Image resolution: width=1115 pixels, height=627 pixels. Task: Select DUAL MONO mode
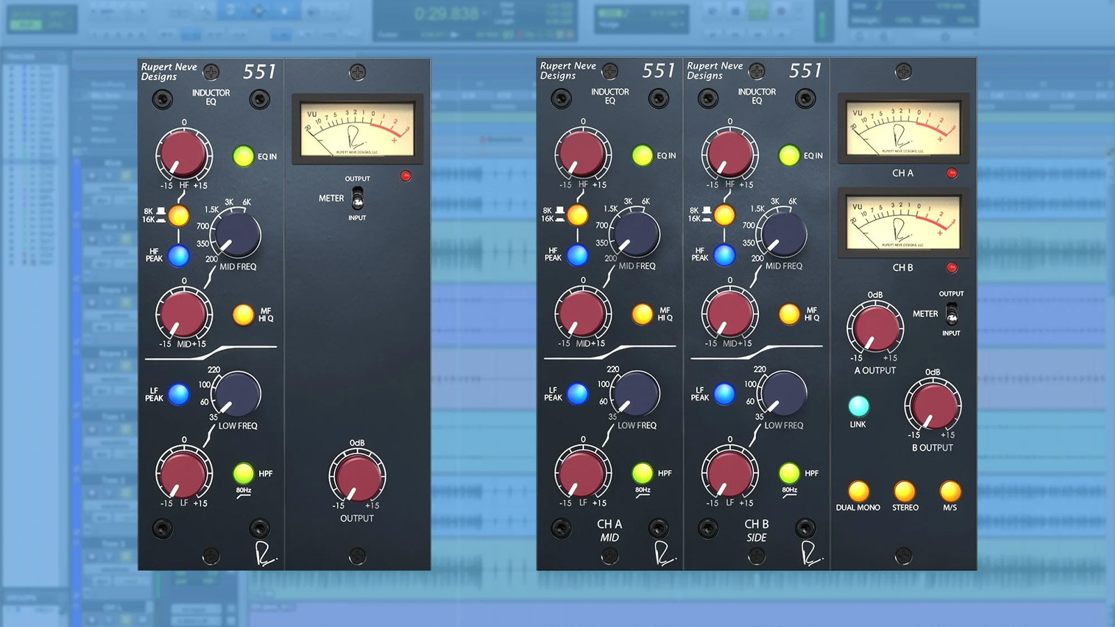point(859,491)
